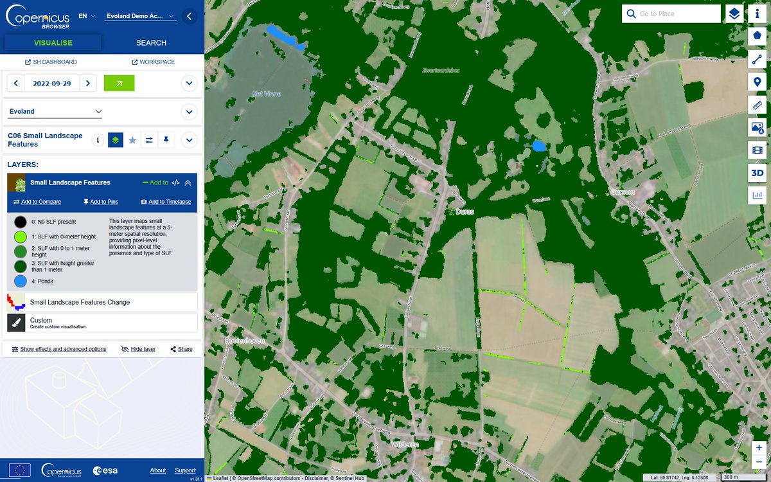This screenshot has height=482, width=771.
Task: Click the Leaflet attribution link
Action: click(x=220, y=478)
